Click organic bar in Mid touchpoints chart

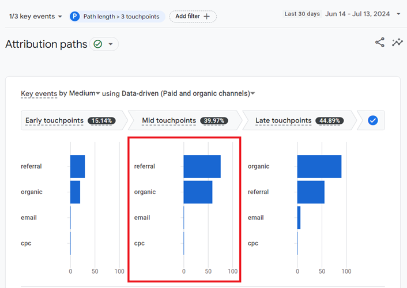198,192
